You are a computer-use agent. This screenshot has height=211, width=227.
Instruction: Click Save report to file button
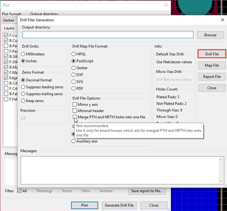[x=147, y=191]
